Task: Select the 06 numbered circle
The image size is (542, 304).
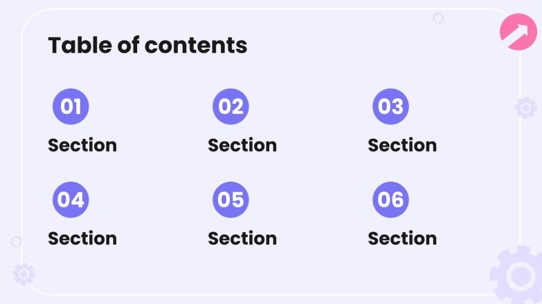Action: click(x=390, y=200)
